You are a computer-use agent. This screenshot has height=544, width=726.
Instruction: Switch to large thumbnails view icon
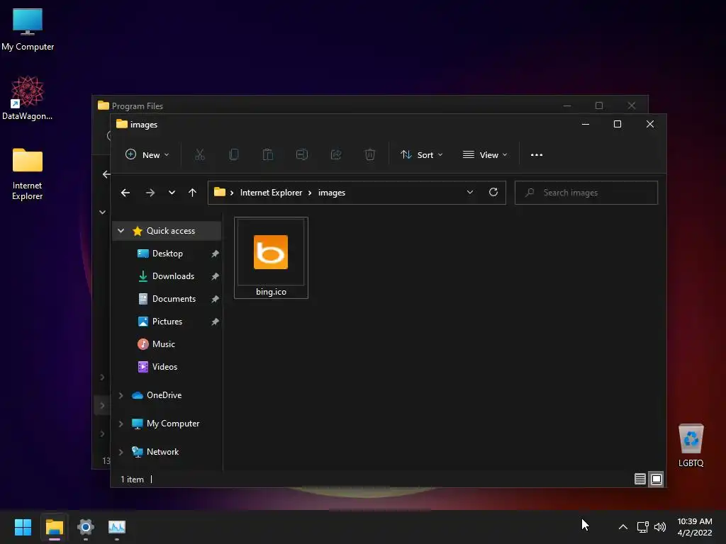point(657,480)
